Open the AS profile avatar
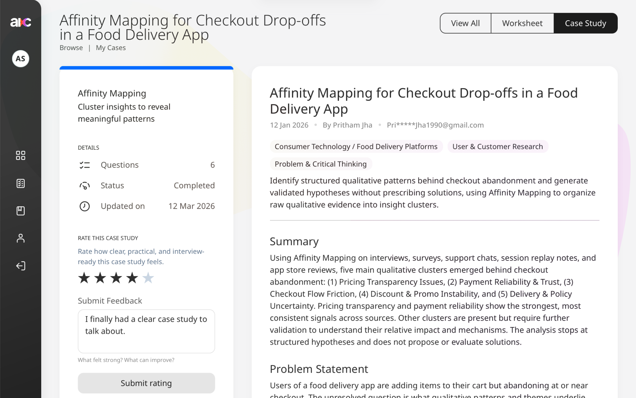 point(21,59)
